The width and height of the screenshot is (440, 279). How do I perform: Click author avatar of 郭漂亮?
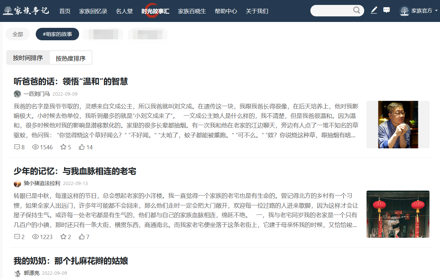point(17,273)
